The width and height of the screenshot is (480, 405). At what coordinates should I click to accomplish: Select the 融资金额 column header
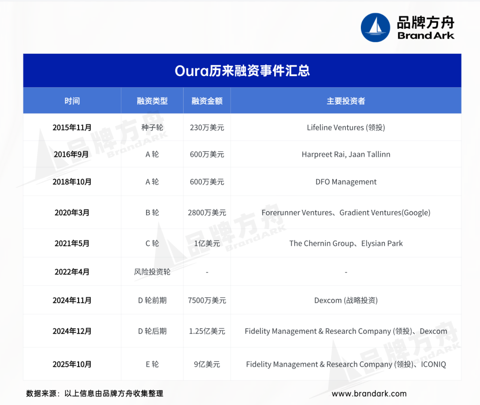(x=207, y=101)
